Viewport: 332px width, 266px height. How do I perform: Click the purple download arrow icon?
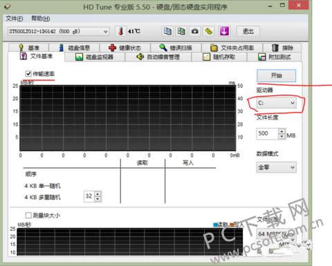pyautogui.click(x=224, y=31)
